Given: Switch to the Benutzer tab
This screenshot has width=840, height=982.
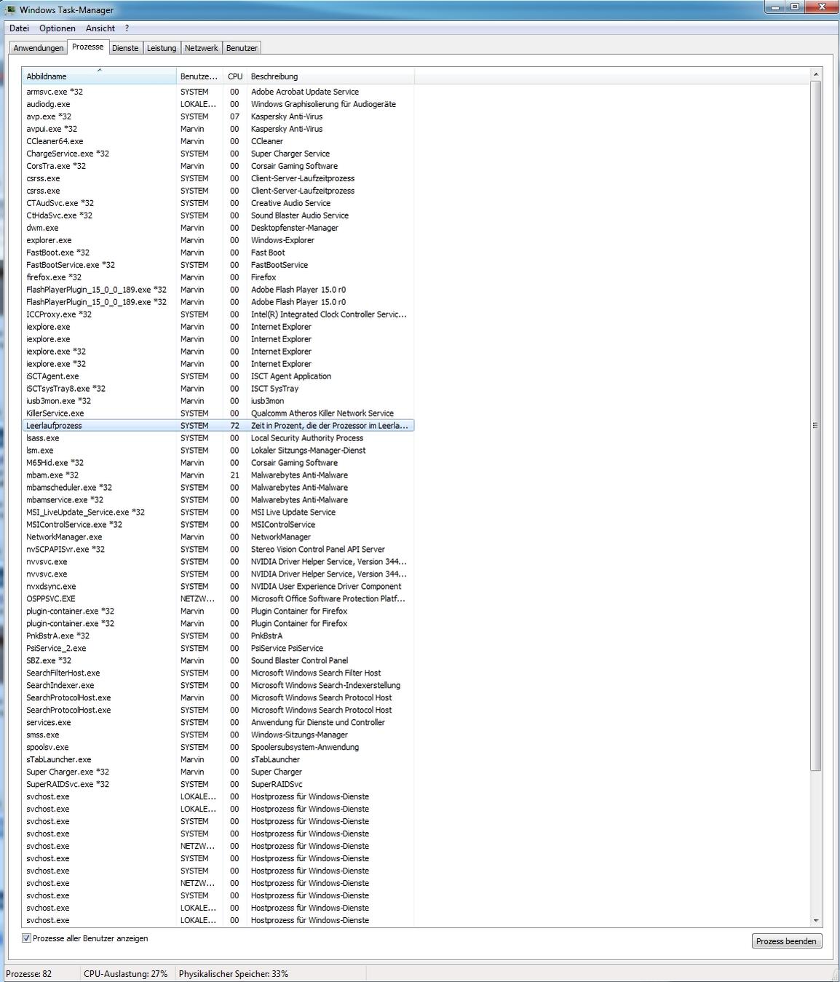Looking at the screenshot, I should [242, 48].
